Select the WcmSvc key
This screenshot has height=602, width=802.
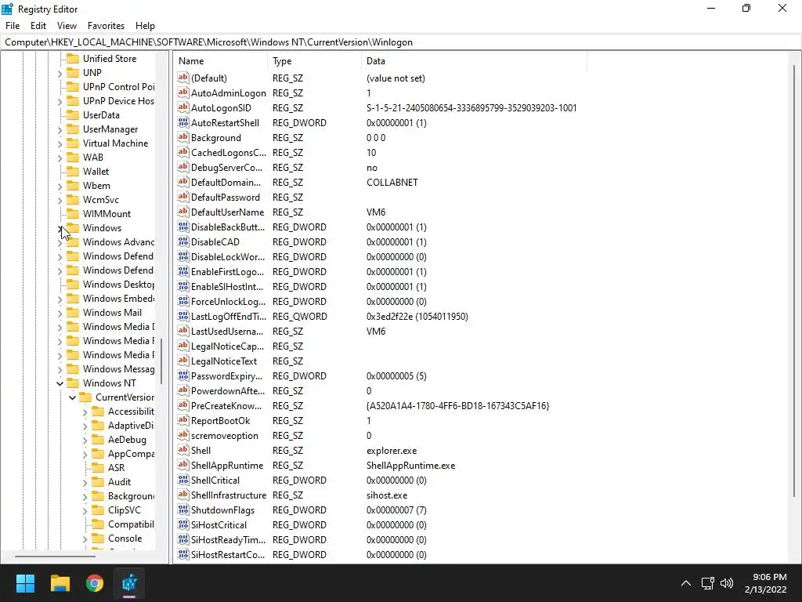pyautogui.click(x=101, y=200)
